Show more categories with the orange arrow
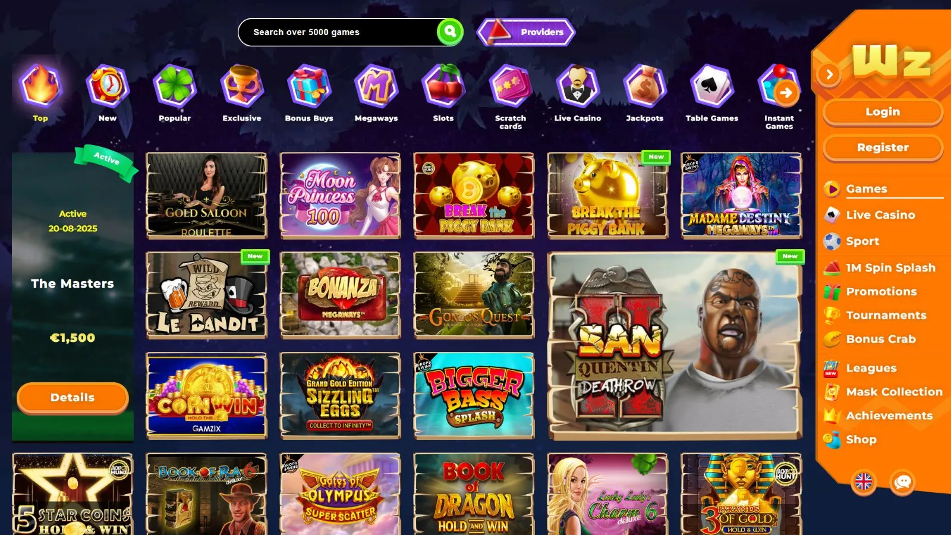The height and width of the screenshot is (535, 951). [786, 93]
